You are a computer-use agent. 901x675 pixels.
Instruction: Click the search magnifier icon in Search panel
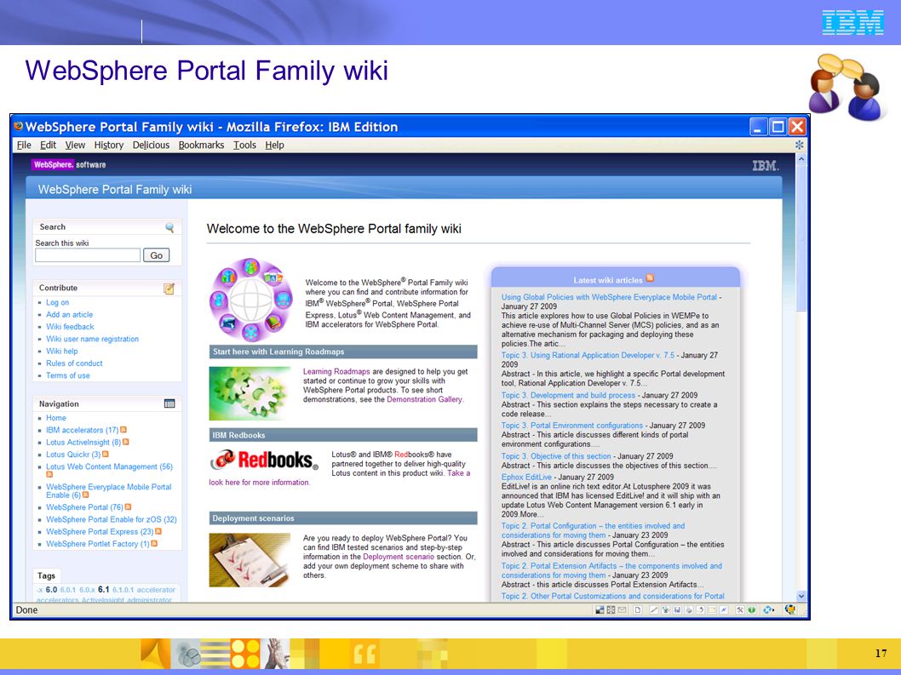[x=169, y=227]
